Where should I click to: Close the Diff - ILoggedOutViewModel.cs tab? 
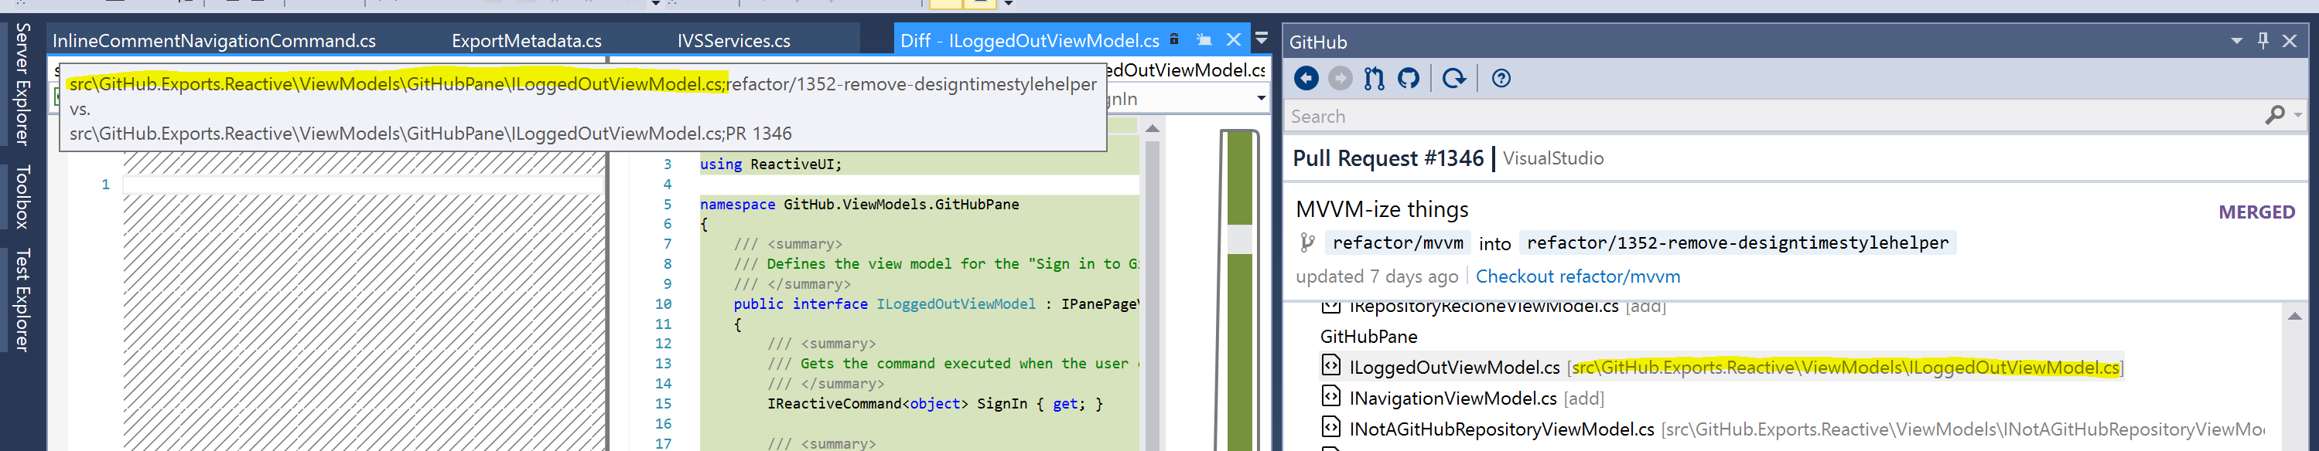[1235, 40]
